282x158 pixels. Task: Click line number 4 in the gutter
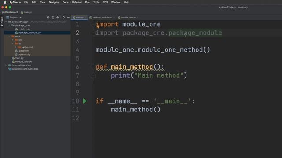[78, 50]
